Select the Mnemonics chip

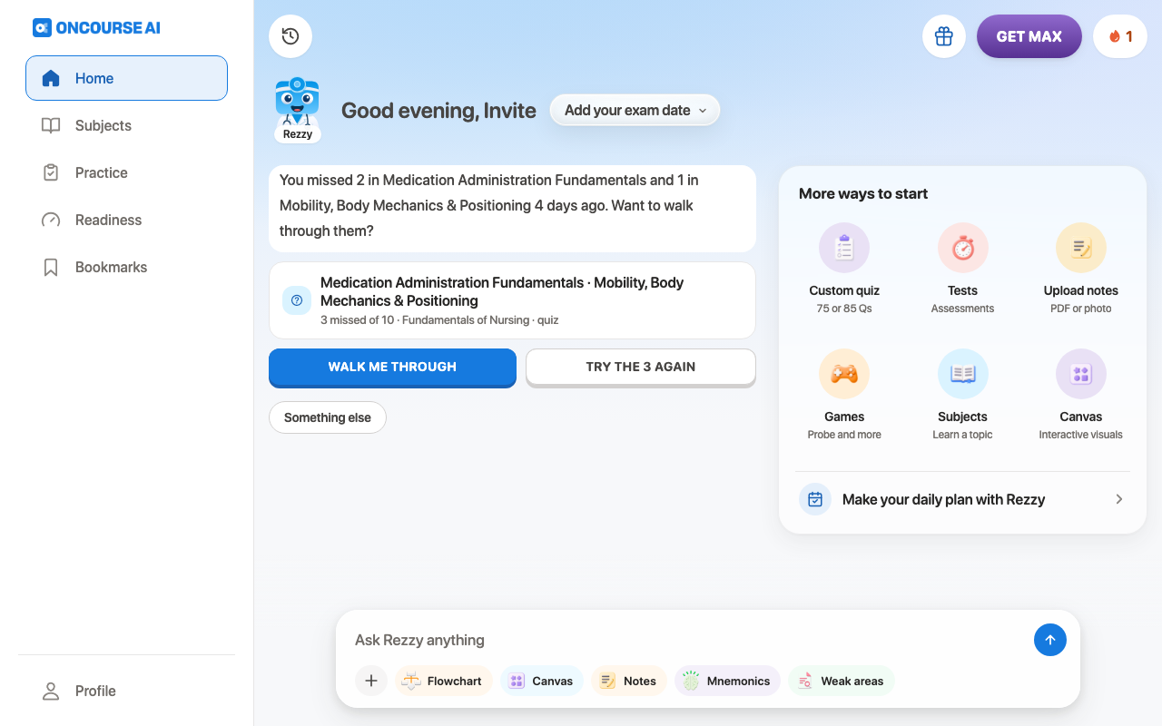coord(727,681)
